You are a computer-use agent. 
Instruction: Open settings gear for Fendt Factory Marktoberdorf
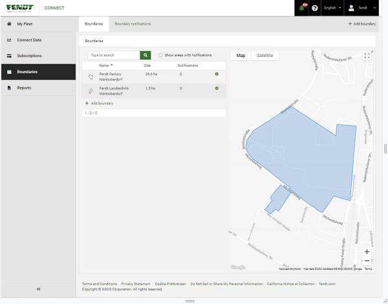pos(217,75)
